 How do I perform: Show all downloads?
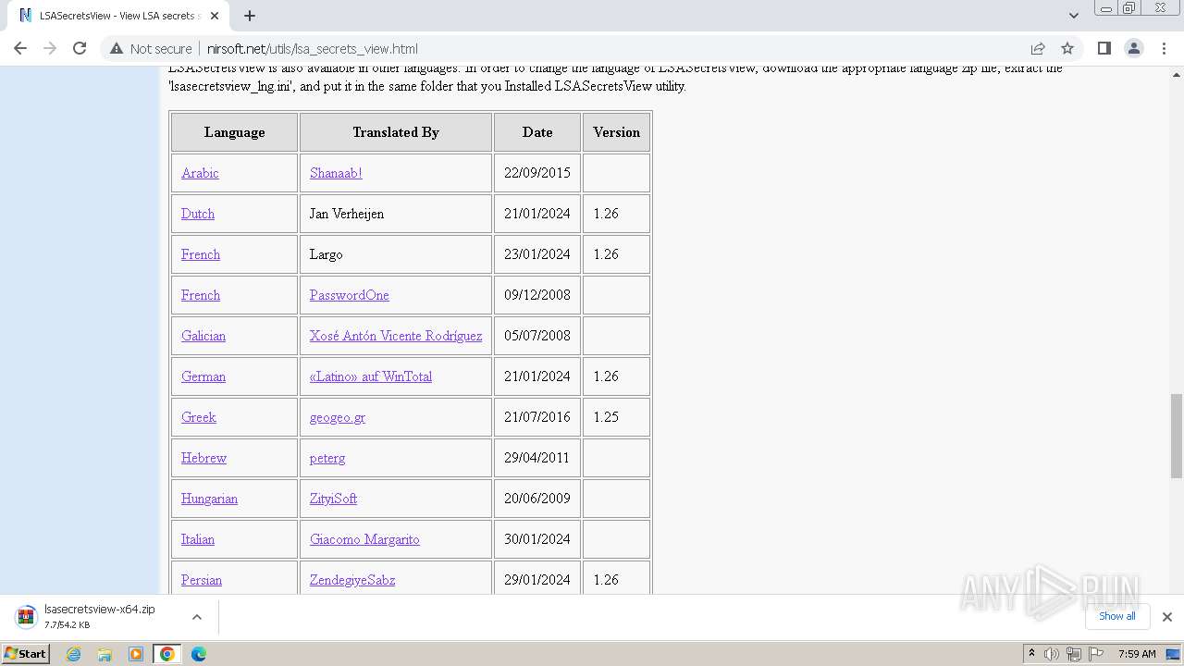[x=1117, y=616]
